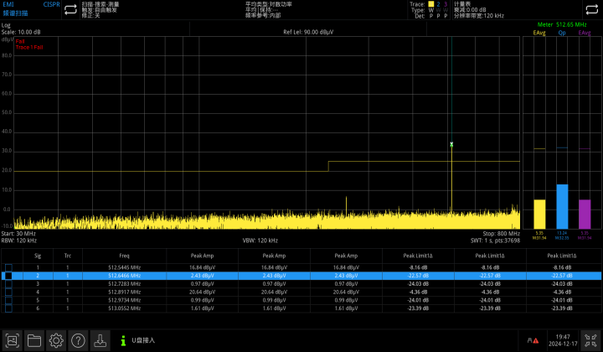The height and width of the screenshot is (352, 603).
Task: Click the RBW 120 kHz label
Action: [18, 240]
